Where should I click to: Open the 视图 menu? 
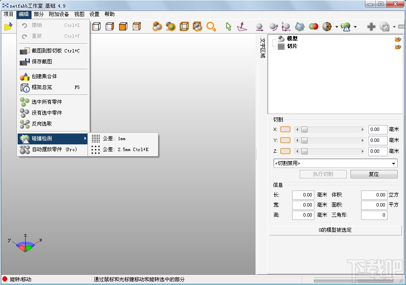(x=79, y=14)
